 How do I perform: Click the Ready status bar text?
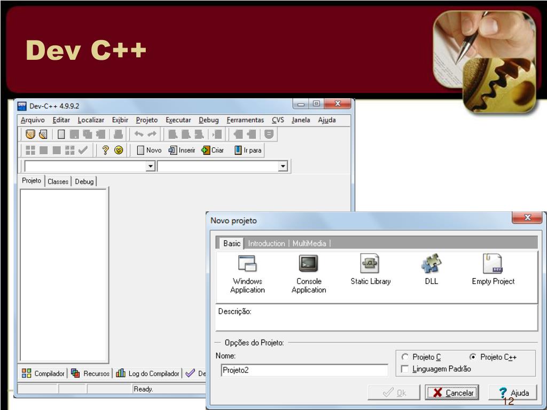(x=143, y=389)
